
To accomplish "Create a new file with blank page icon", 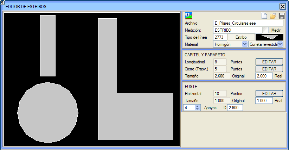I will pos(264,16).
